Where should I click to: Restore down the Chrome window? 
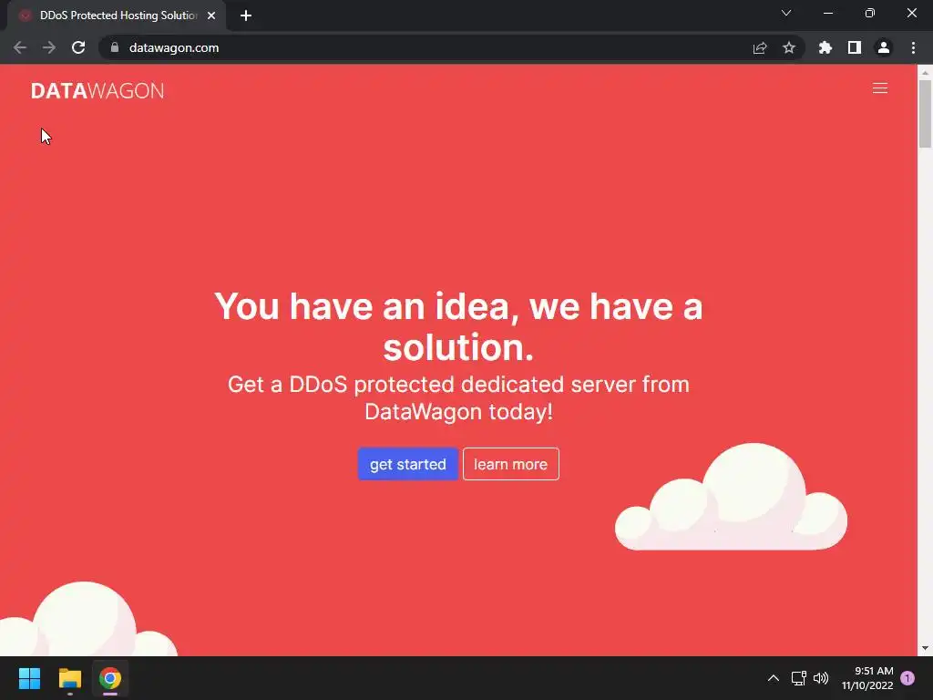pos(870,13)
